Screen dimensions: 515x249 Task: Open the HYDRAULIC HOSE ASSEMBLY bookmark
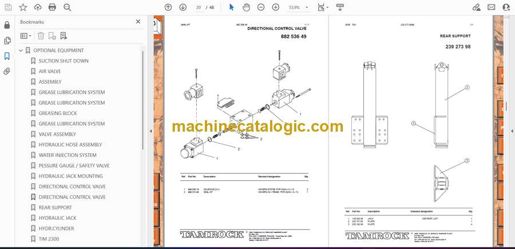[x=70, y=145]
